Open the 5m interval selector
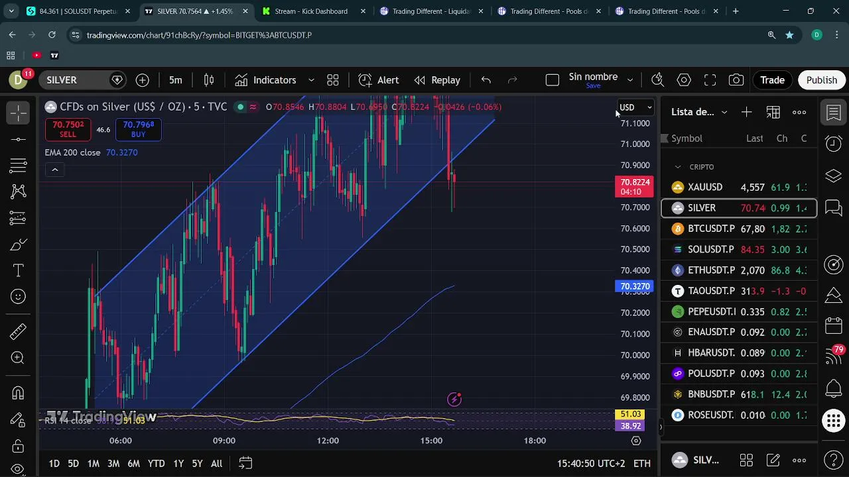849x477 pixels. (175, 80)
